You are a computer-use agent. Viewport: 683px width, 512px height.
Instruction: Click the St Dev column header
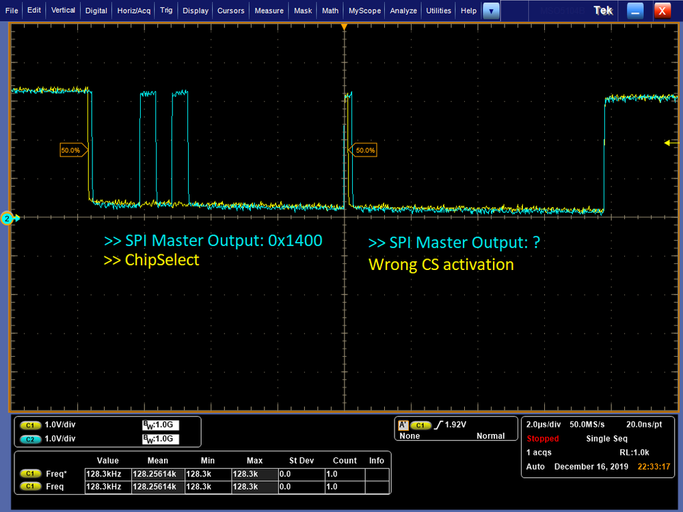301,461
